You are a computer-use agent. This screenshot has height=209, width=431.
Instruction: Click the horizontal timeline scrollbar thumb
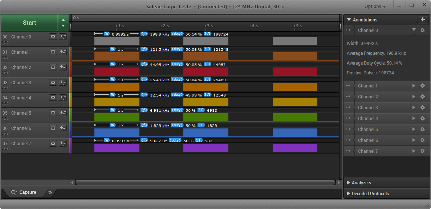pyautogui.click(x=205, y=183)
